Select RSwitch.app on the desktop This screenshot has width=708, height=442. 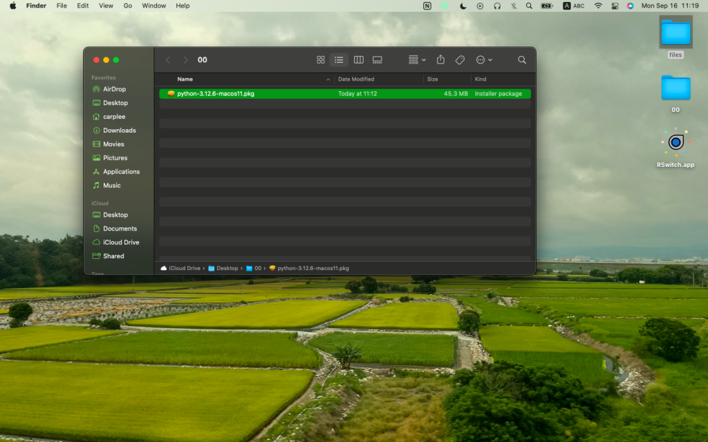pos(676,148)
